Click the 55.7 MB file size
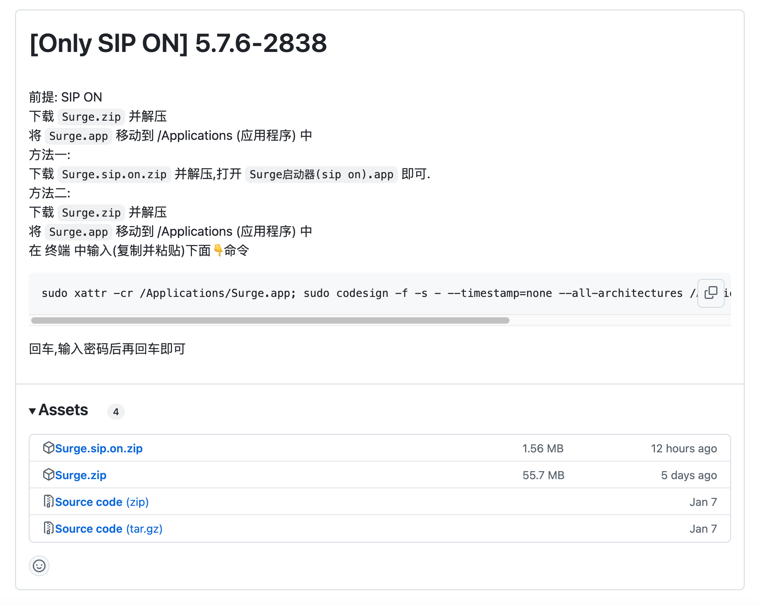This screenshot has height=605, width=759. [x=543, y=475]
